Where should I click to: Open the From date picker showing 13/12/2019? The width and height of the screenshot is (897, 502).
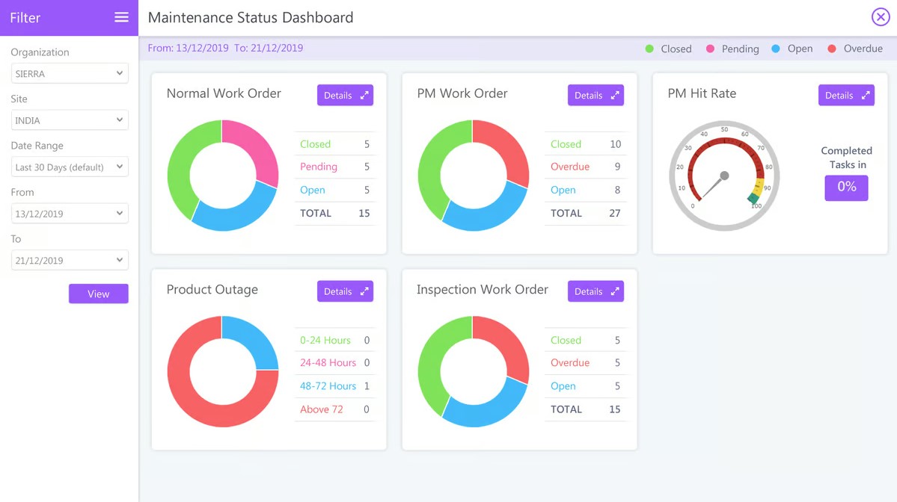[x=69, y=213]
